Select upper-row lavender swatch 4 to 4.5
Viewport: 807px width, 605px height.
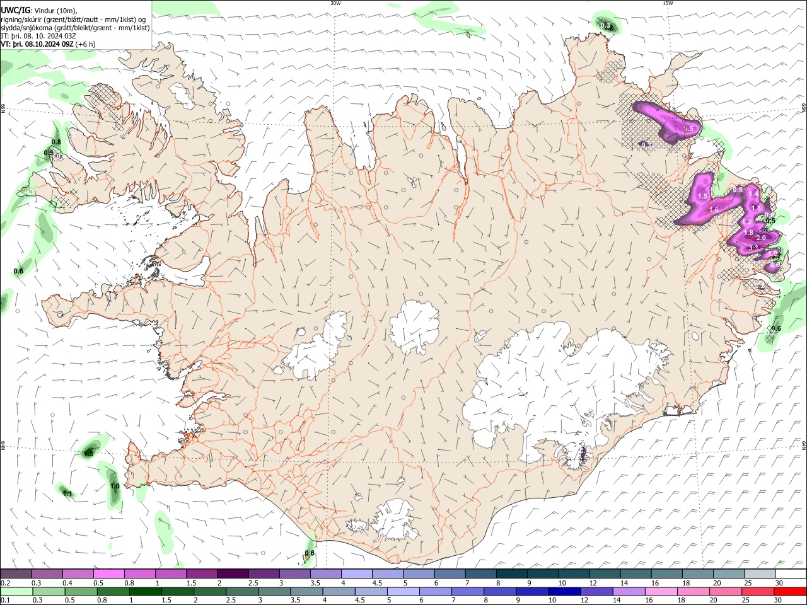[x=357, y=573]
